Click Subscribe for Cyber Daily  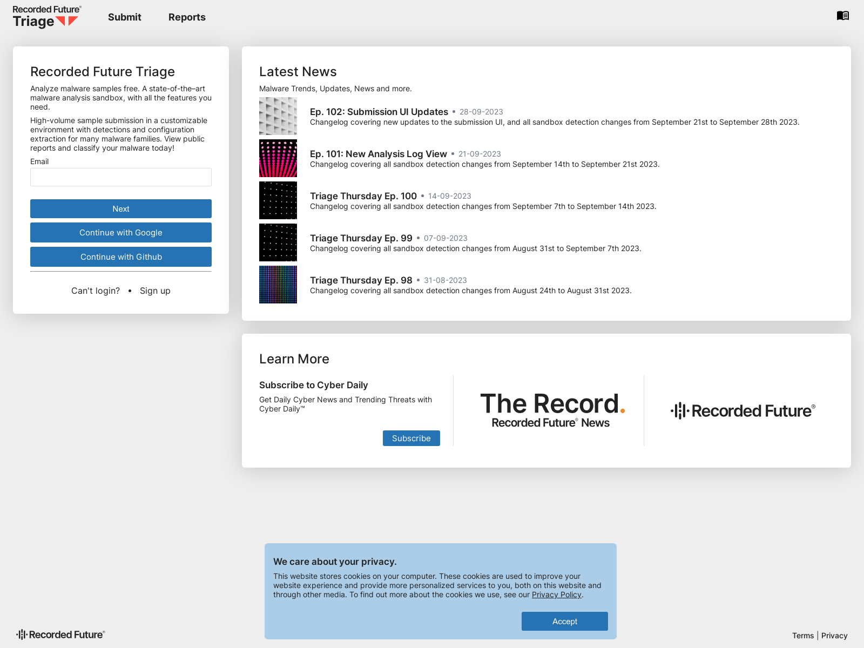click(x=411, y=438)
